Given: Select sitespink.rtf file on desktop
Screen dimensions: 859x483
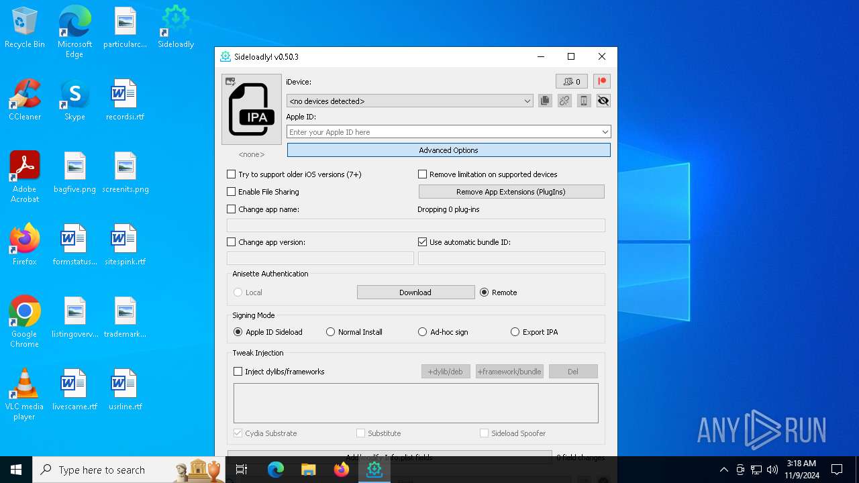Looking at the screenshot, I should point(125,246).
